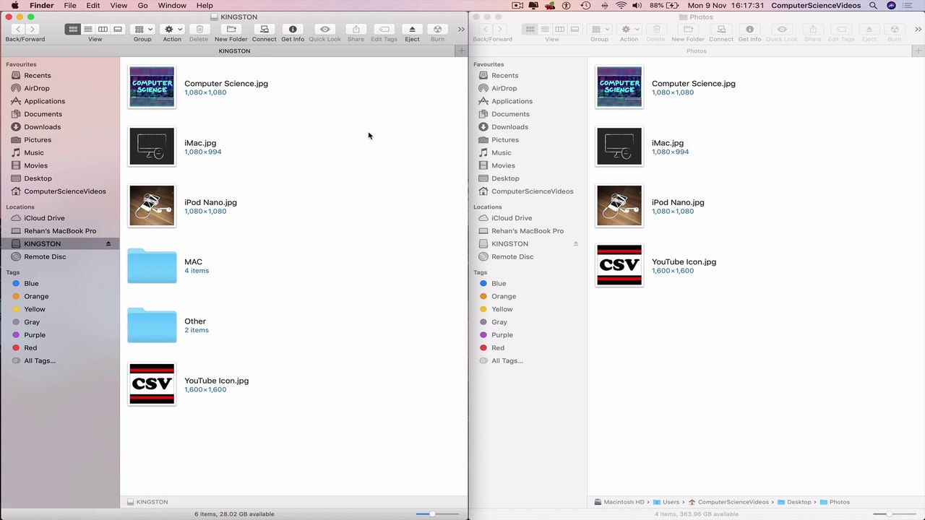Click Desktop in the Photos window path bar
Viewport: 925px width, 520px height.
(x=794, y=502)
